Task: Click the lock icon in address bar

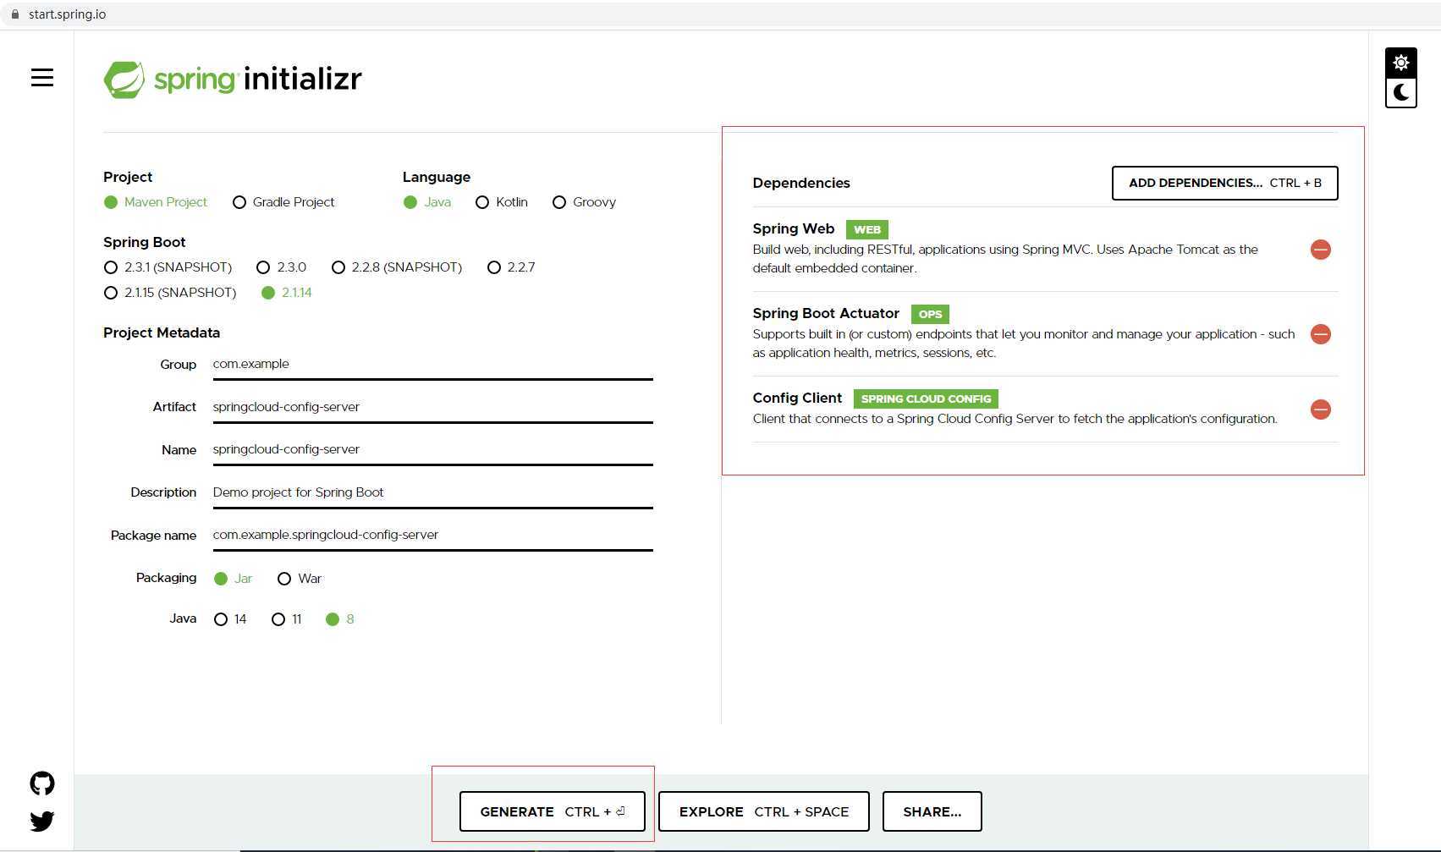Action: 14,14
